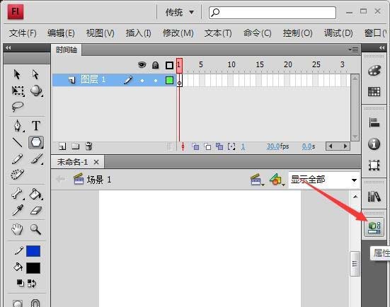Viewport: 390px width, 307px height.
Task: Toggle Edit Multiple Frames button
Action: [x=219, y=146]
